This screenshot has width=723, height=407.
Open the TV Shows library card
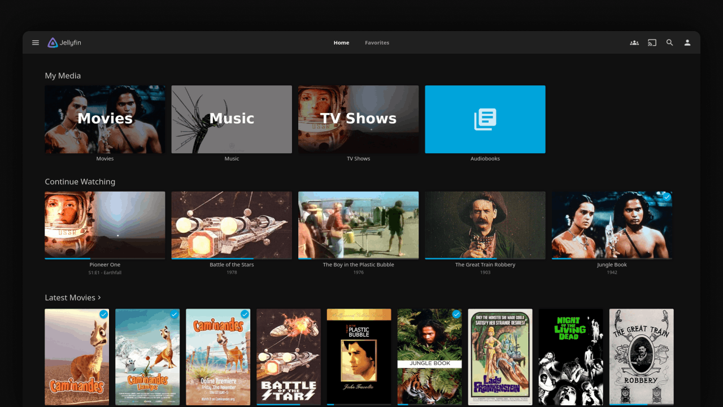click(x=358, y=119)
